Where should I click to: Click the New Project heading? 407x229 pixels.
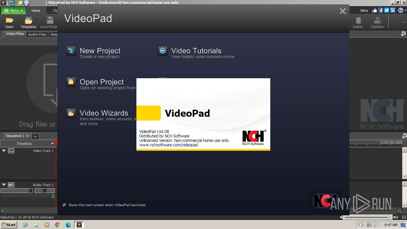(x=100, y=51)
